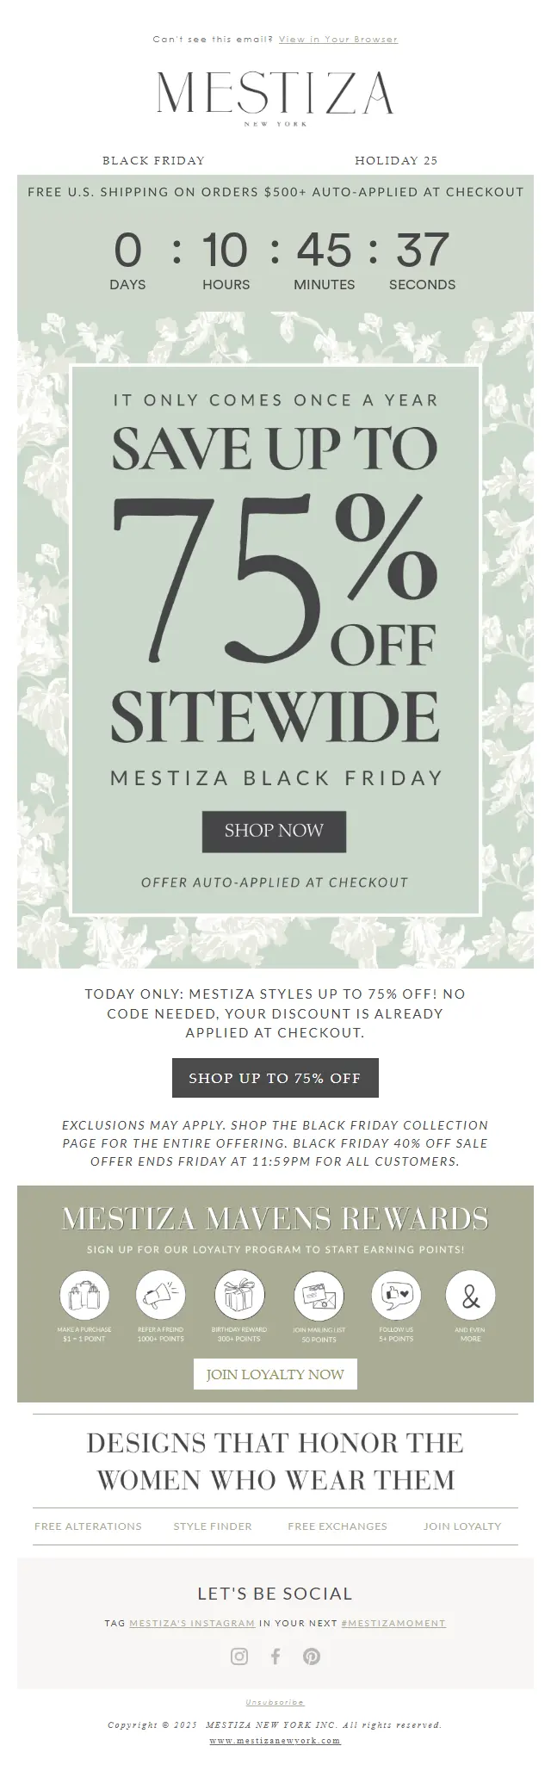
Task: Click the Unsubscribe link
Action: point(275,1702)
